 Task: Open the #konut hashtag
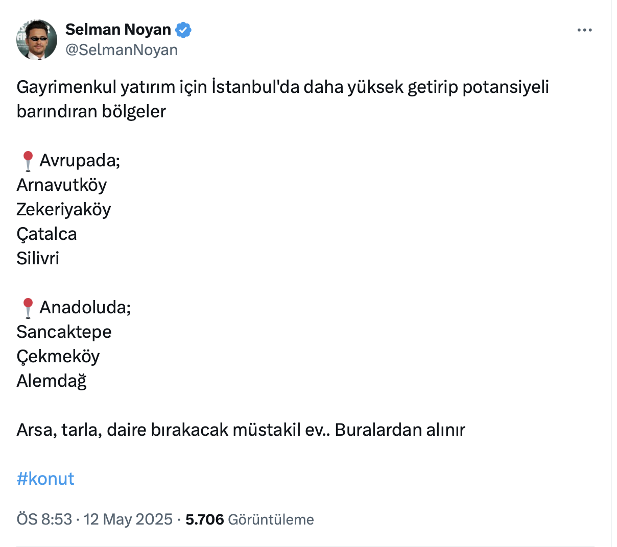point(45,479)
